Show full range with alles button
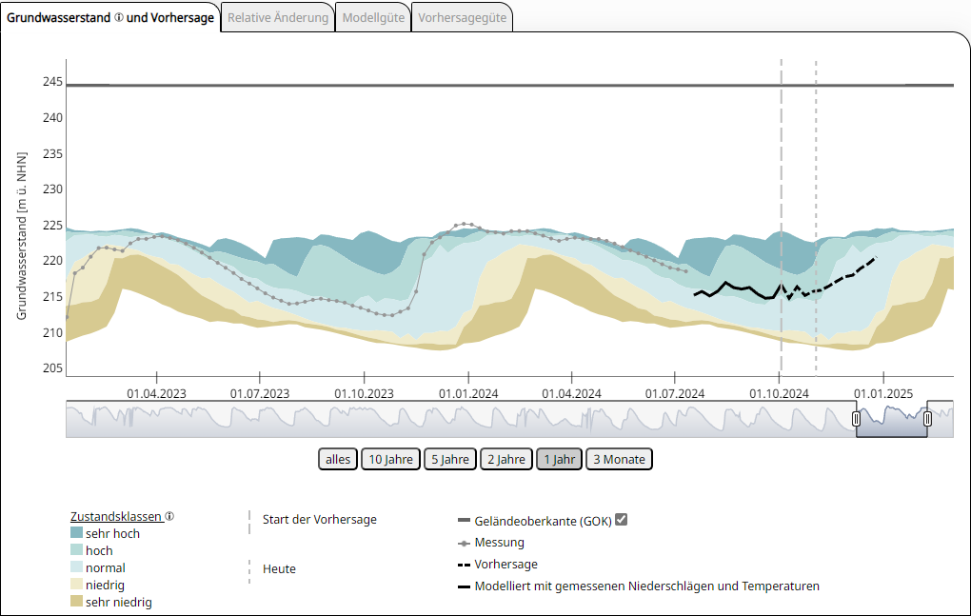Screen dimensions: 971x616 click(337, 459)
